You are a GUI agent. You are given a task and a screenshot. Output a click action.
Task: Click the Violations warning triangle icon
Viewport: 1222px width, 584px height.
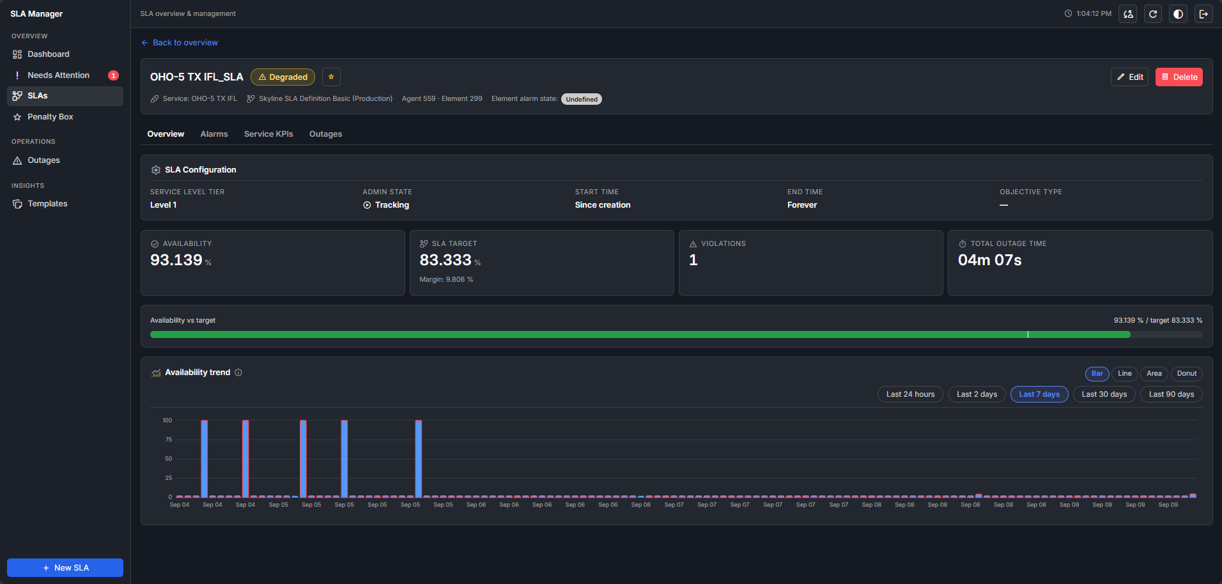tap(693, 244)
